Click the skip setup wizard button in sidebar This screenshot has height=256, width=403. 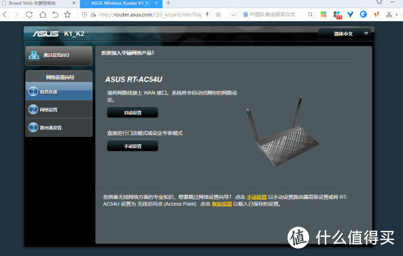pyautogui.click(x=59, y=55)
